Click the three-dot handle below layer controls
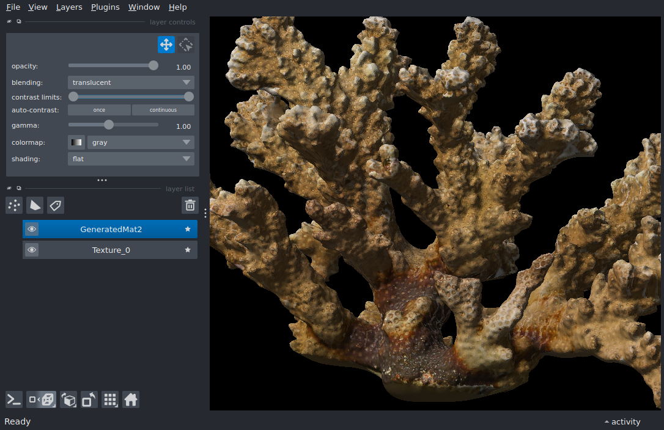 click(102, 180)
